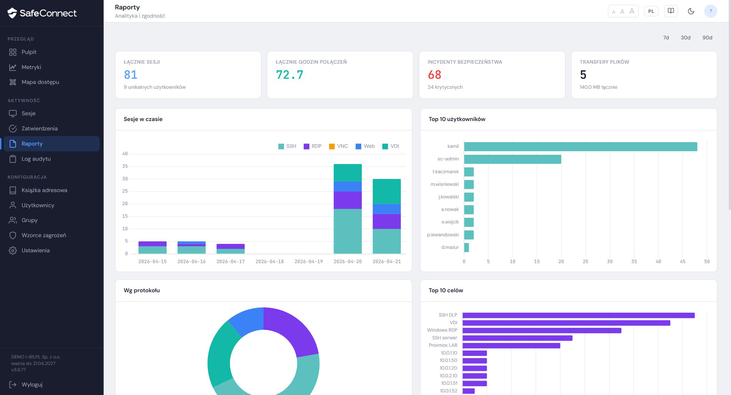
Task: Click the 2026-04-21 stacked bar
Action: [387, 216]
